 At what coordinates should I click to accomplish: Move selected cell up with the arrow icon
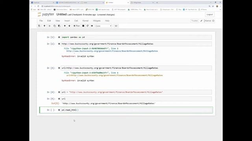[x=65, y=26]
